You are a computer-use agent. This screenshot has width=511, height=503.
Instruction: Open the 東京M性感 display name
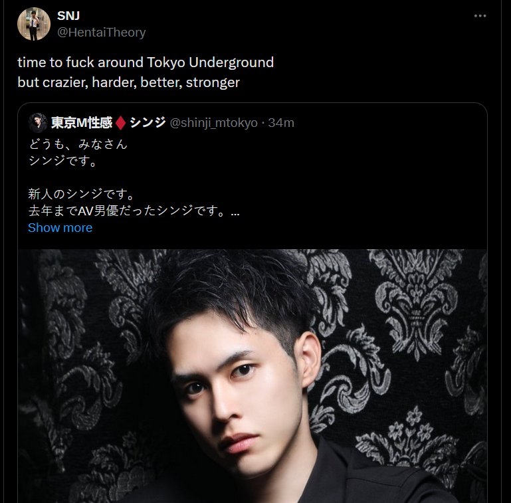coord(82,123)
